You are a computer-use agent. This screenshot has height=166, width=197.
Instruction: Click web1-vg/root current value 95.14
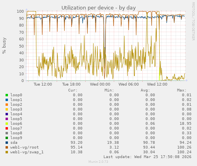coord(77,147)
